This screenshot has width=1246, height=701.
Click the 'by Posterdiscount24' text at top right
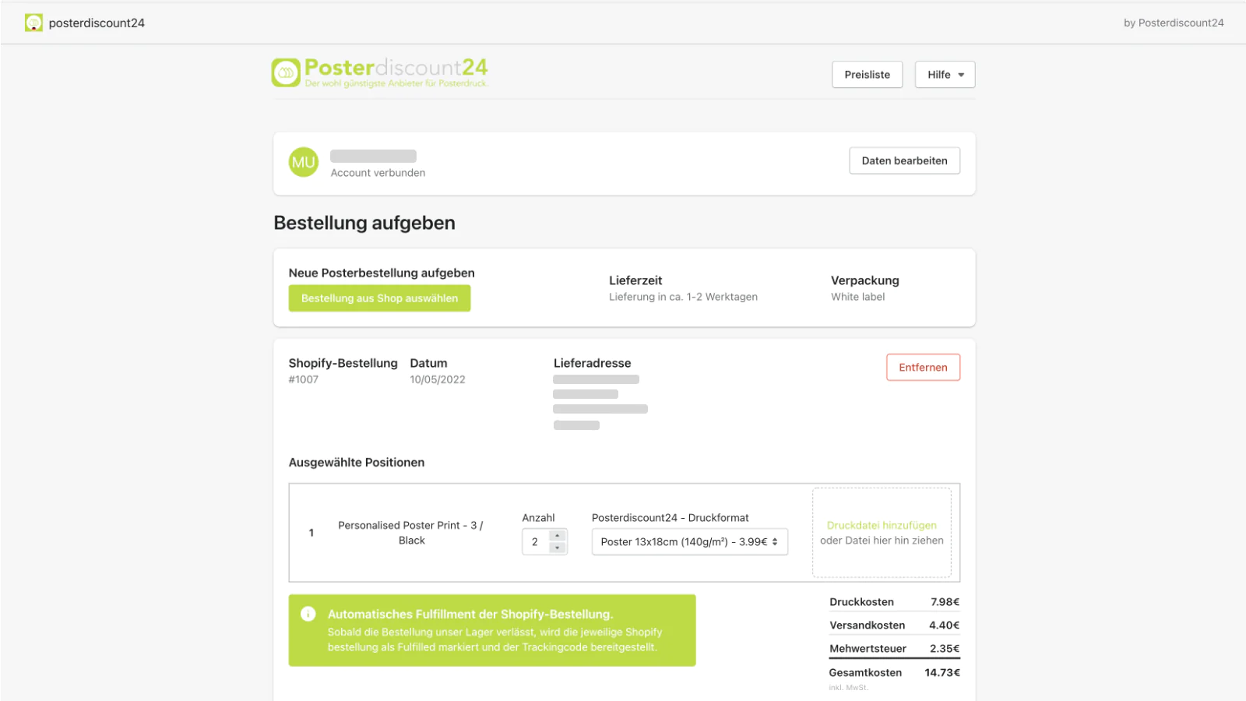(x=1173, y=23)
